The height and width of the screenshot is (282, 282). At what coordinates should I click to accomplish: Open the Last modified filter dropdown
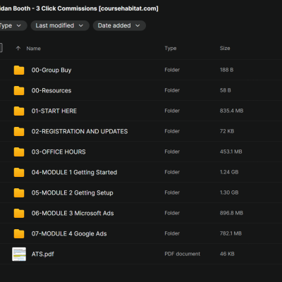[60, 25]
